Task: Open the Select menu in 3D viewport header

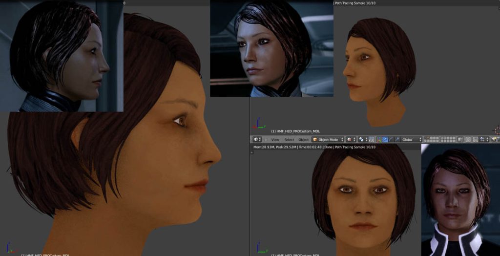Action: tap(289, 140)
